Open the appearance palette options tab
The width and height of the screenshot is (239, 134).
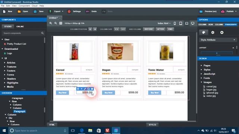[204, 32]
